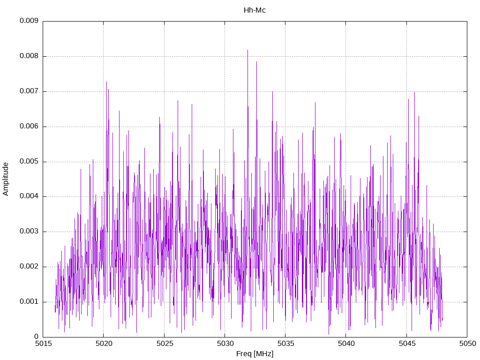Click y-axis tick label 0.009
Image resolution: width=480 pixels, height=360 pixels.
(x=29, y=21)
